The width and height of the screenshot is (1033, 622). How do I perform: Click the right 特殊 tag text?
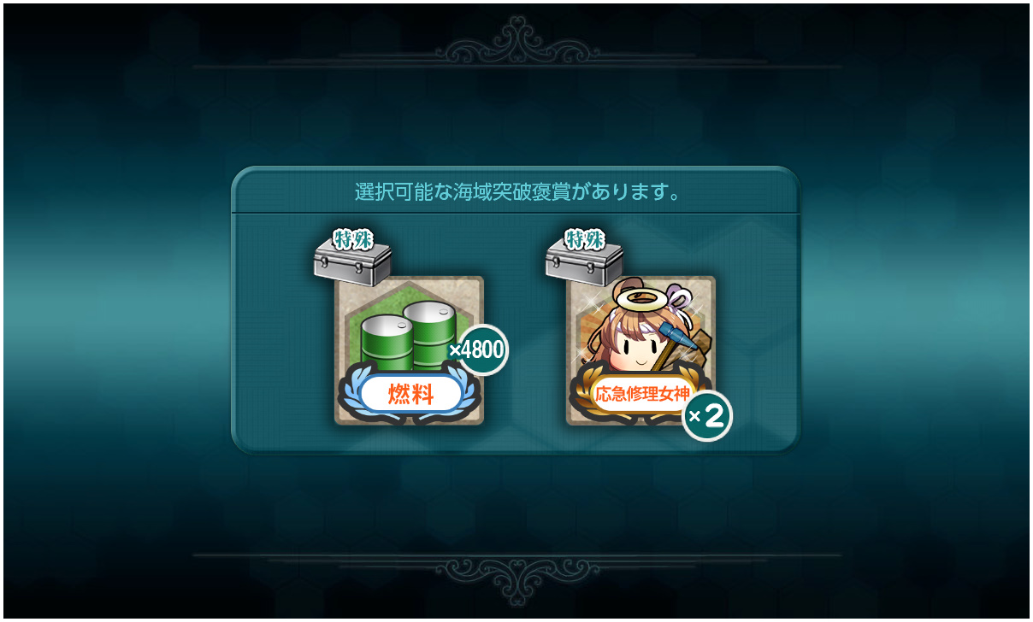583,239
